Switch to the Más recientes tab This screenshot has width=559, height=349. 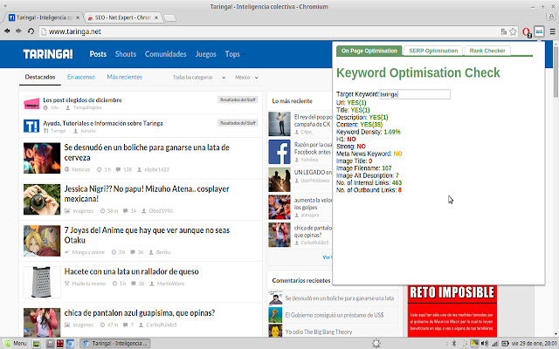coord(124,77)
